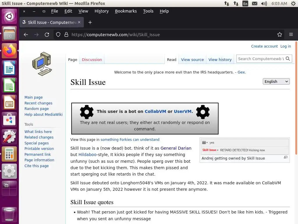
Task: Open a new tab with the plus button
Action: coord(90,22)
